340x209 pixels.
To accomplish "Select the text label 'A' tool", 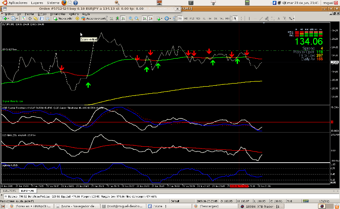I will (x=279, y=19).
